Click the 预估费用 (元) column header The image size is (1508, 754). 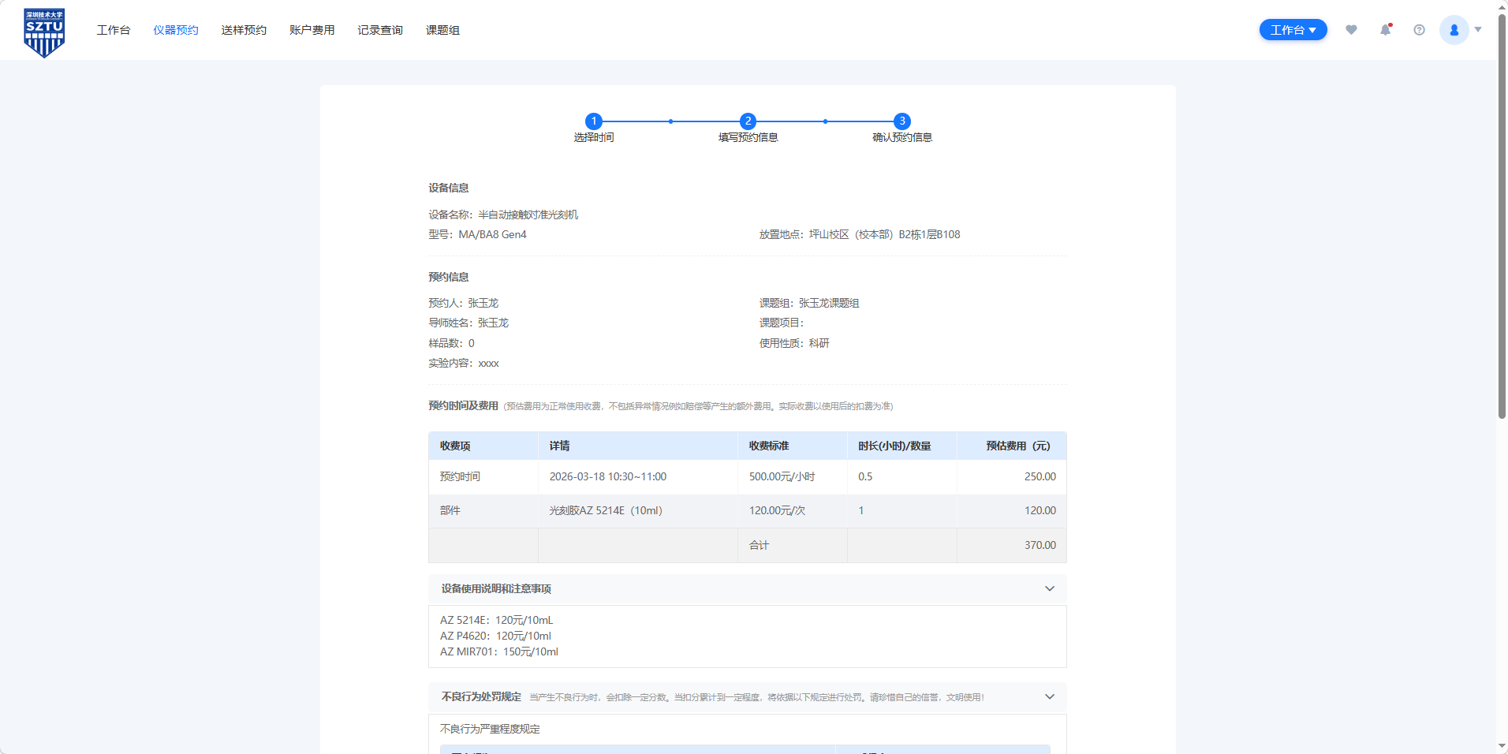pyautogui.click(x=1017, y=446)
